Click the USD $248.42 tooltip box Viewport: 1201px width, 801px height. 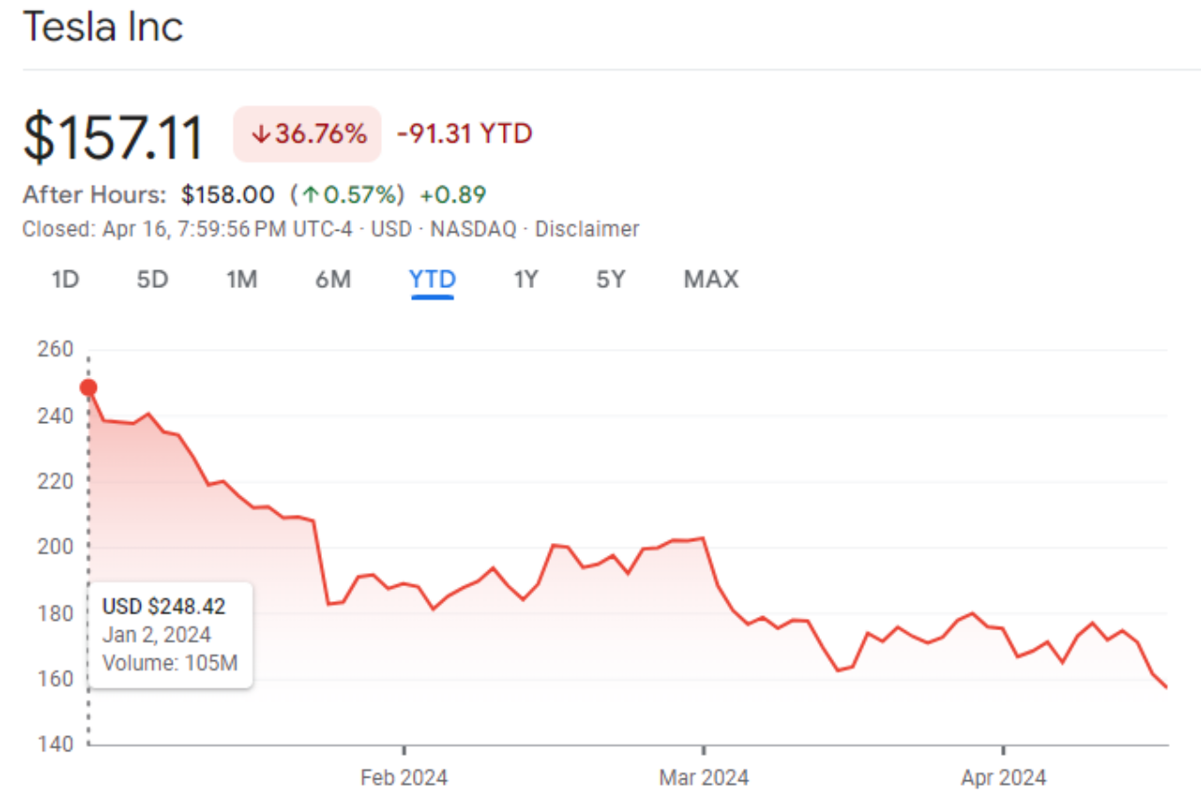pyautogui.click(x=170, y=635)
